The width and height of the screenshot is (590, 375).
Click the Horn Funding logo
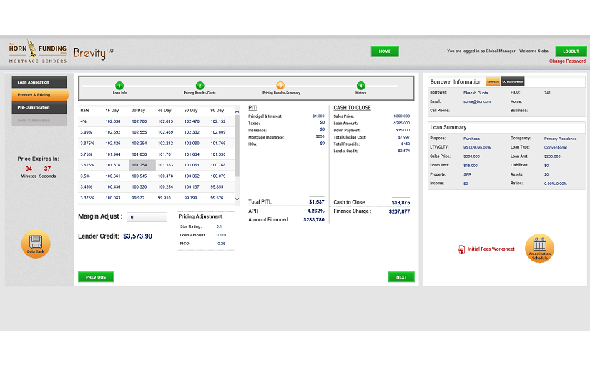pos(38,50)
